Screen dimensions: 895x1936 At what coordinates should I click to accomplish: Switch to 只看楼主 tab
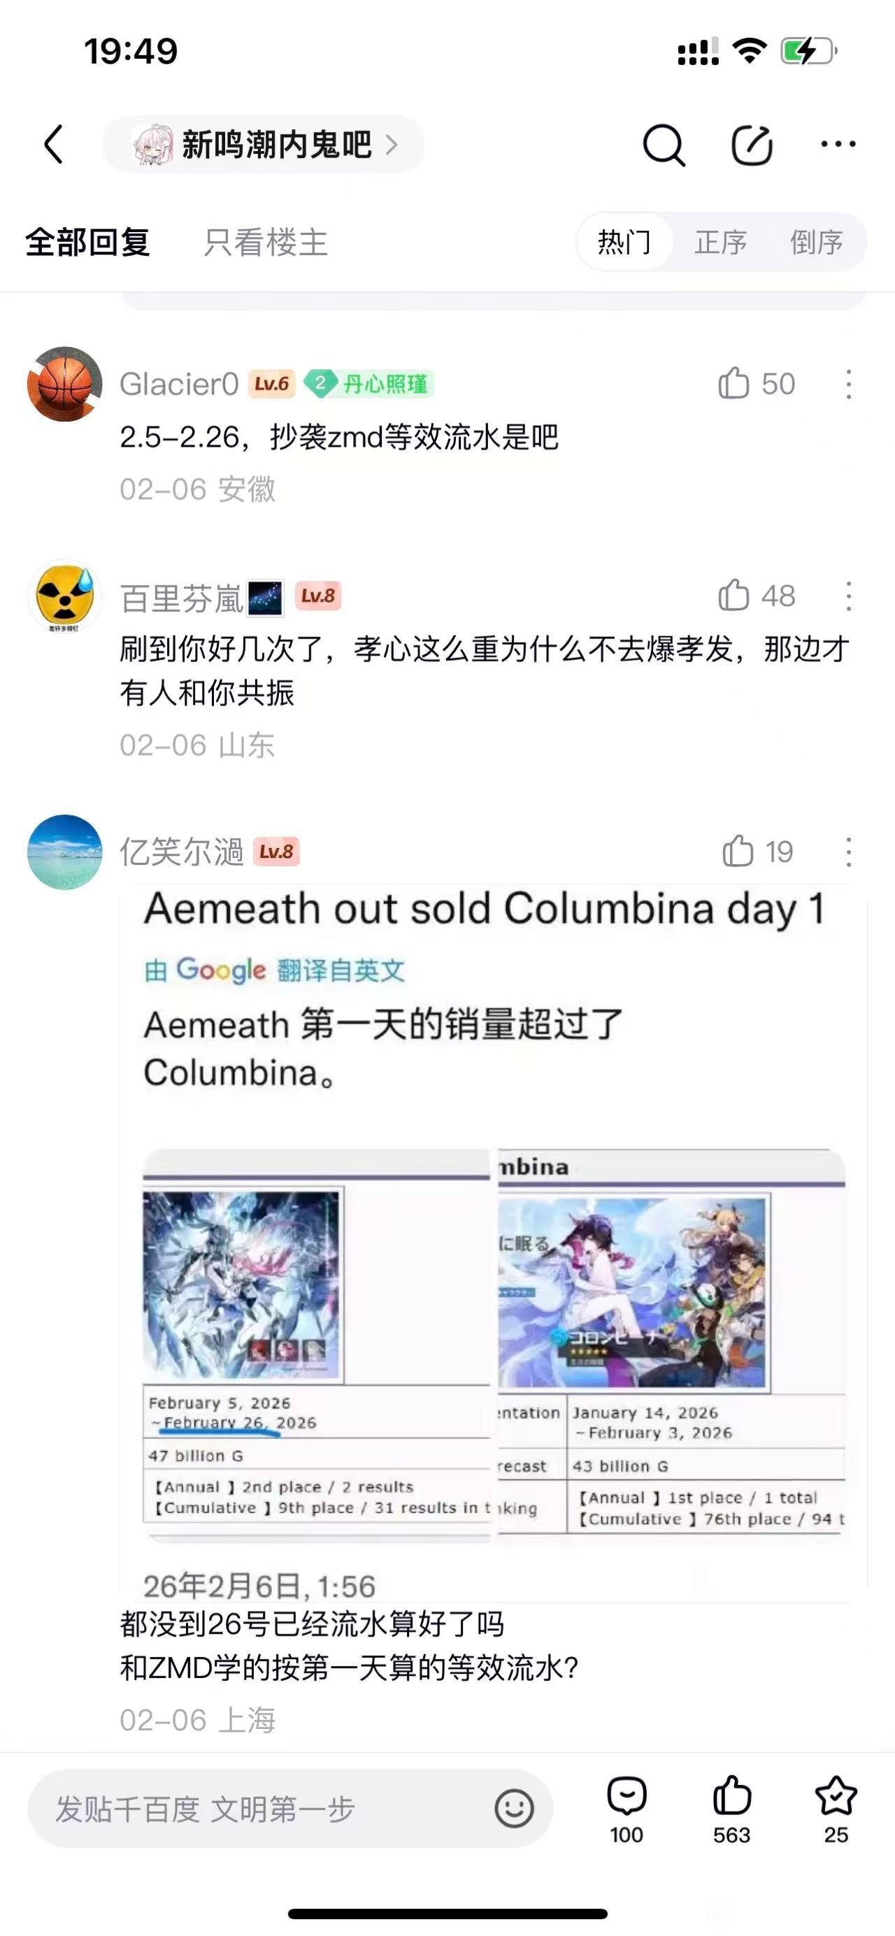coord(266,242)
